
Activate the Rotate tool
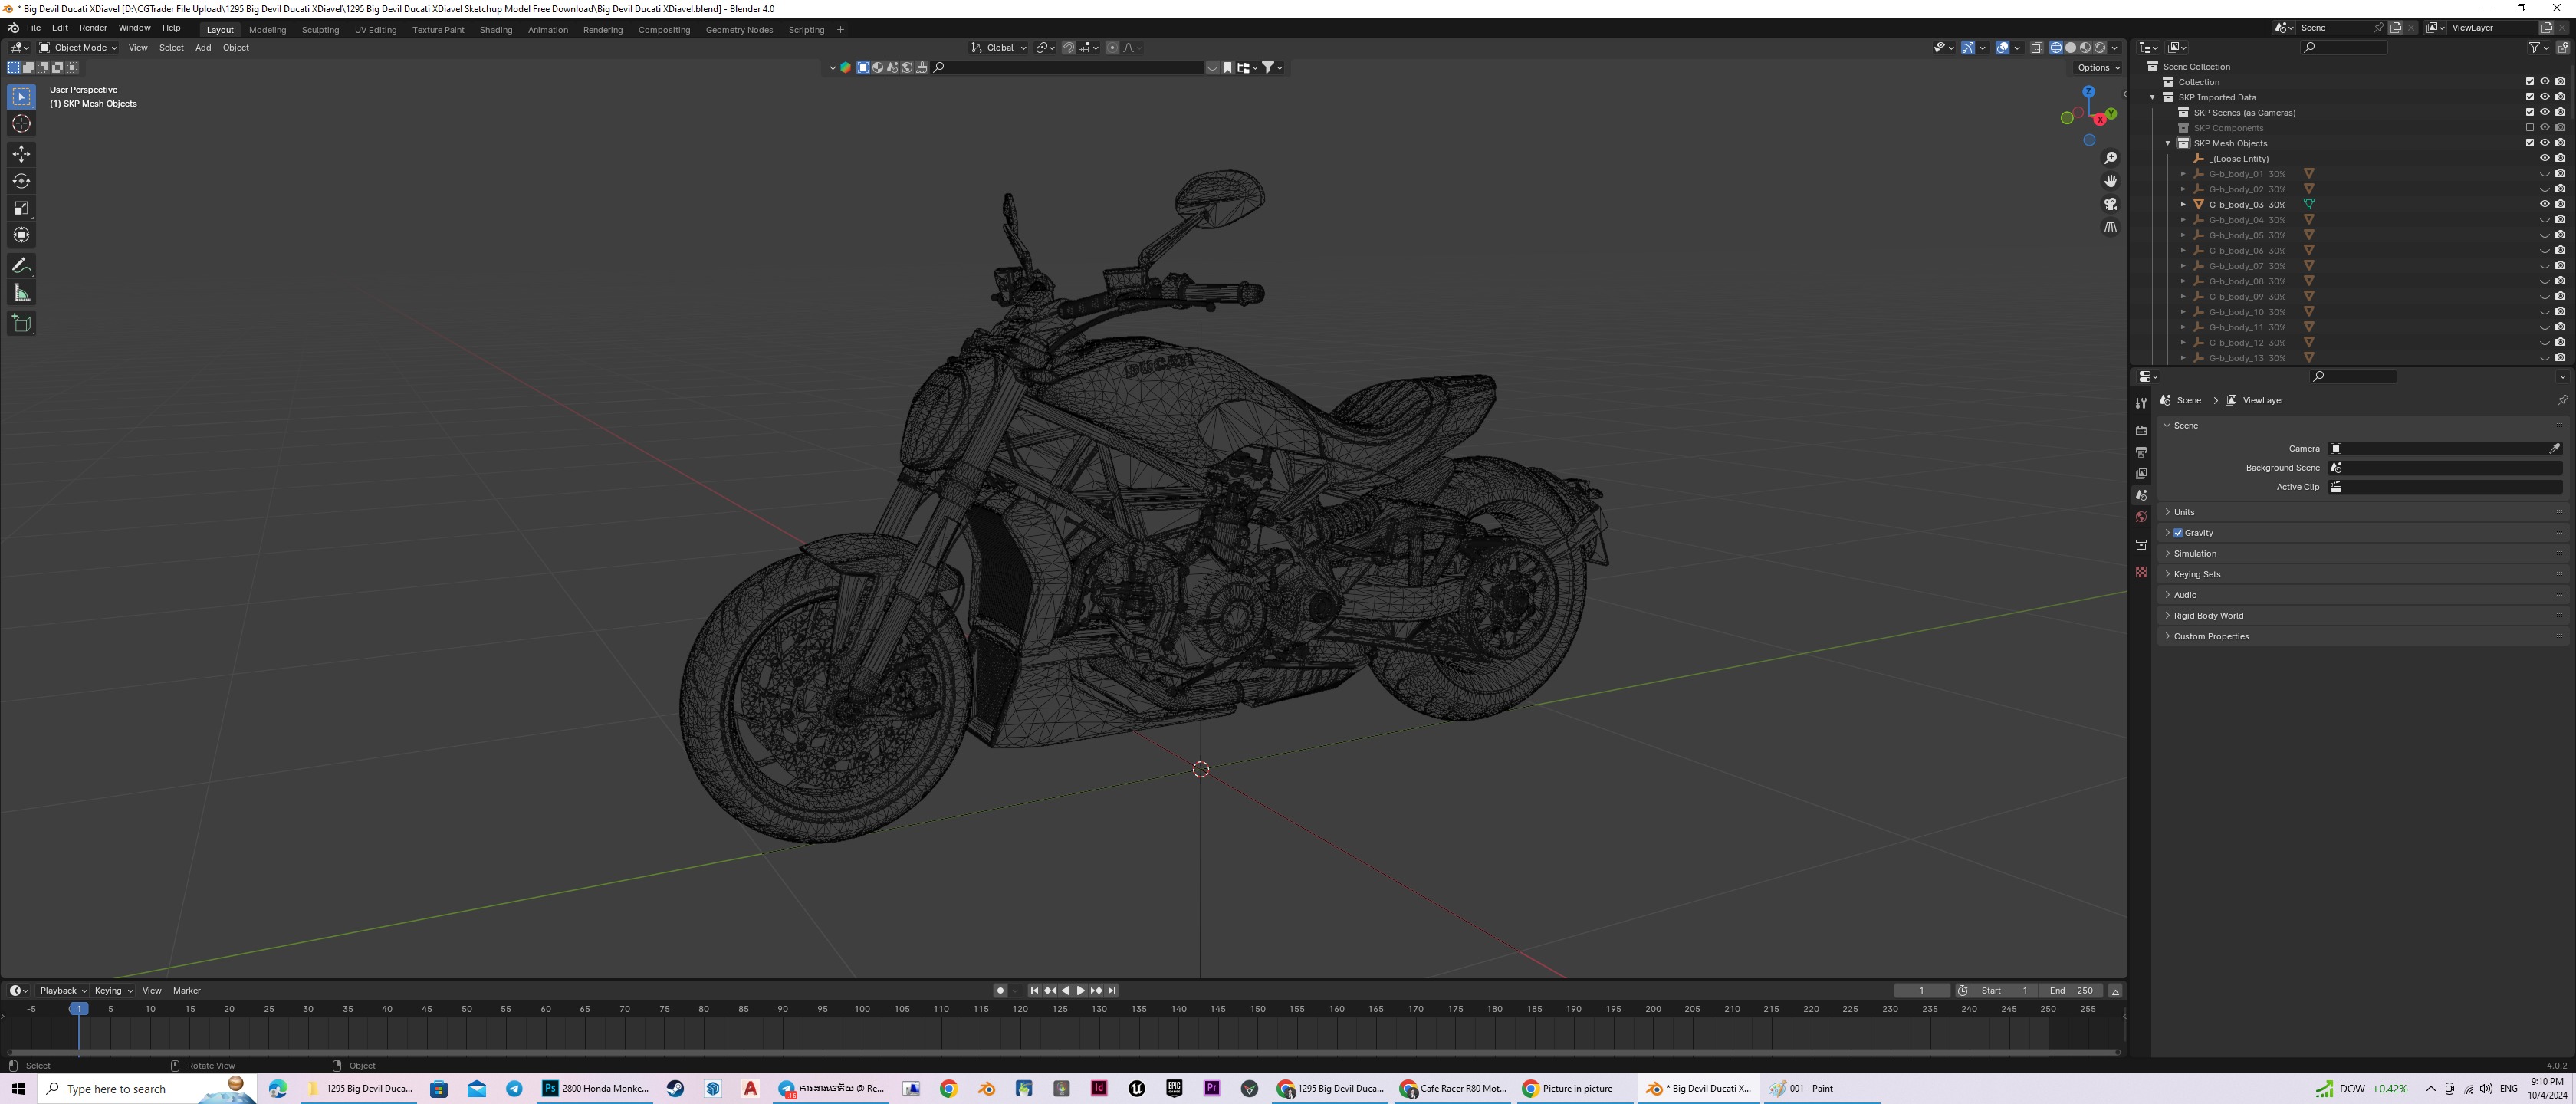click(x=21, y=181)
